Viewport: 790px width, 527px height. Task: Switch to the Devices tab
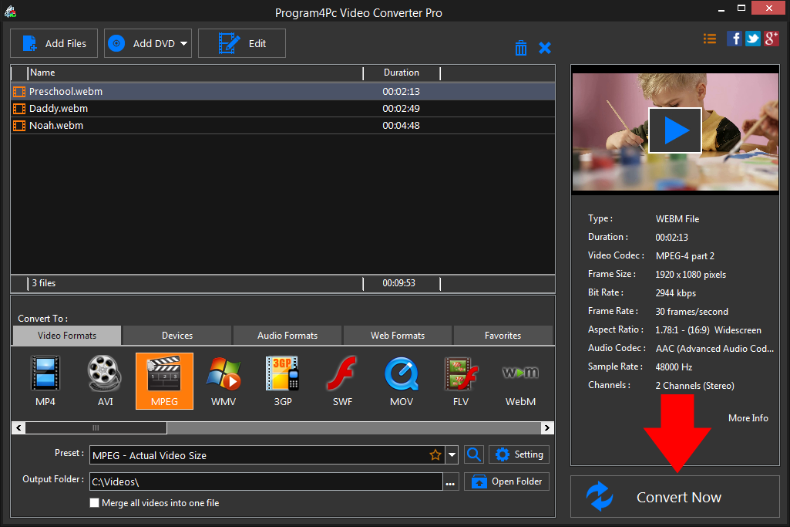point(176,335)
